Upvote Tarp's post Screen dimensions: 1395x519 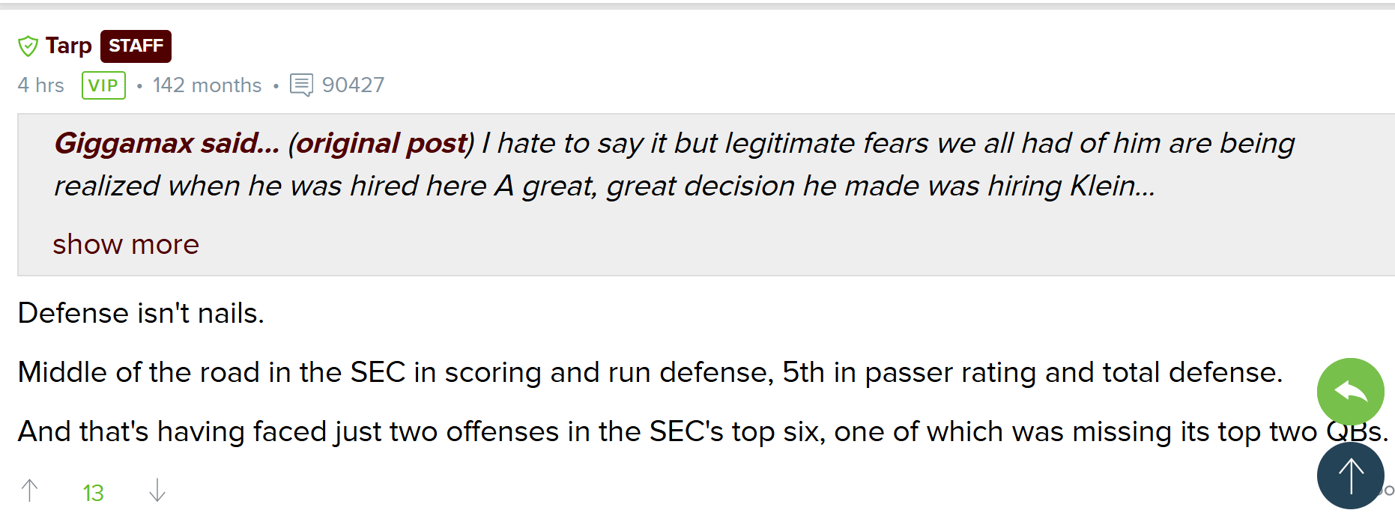point(30,491)
